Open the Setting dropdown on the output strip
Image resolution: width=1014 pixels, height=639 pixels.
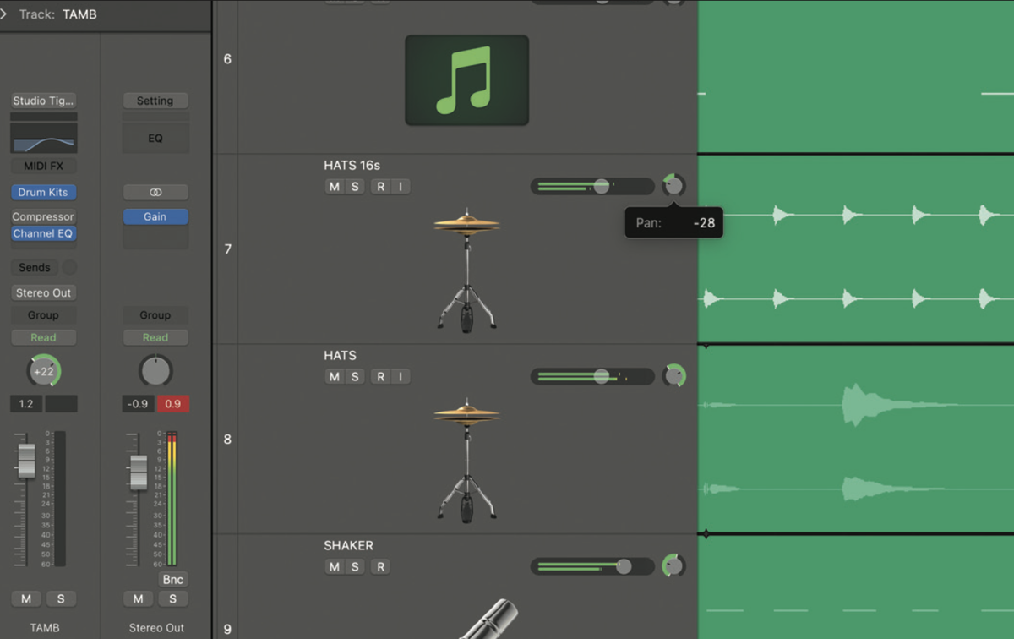155,101
